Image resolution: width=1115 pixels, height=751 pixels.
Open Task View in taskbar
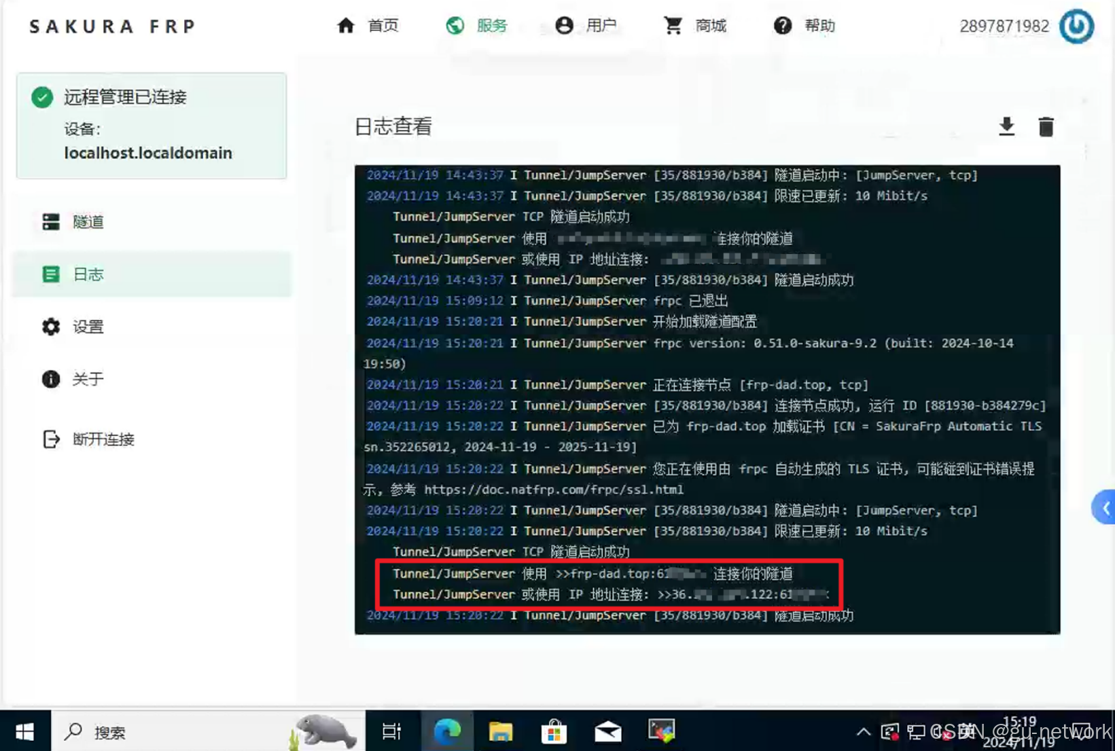point(391,731)
